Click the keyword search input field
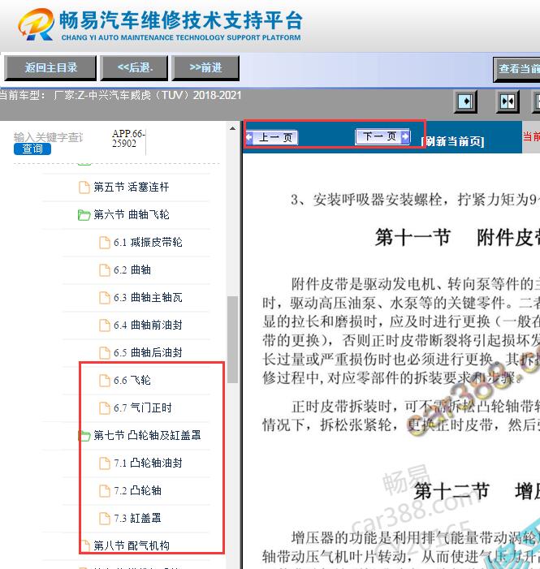The height and width of the screenshot is (569, 540). [49, 137]
